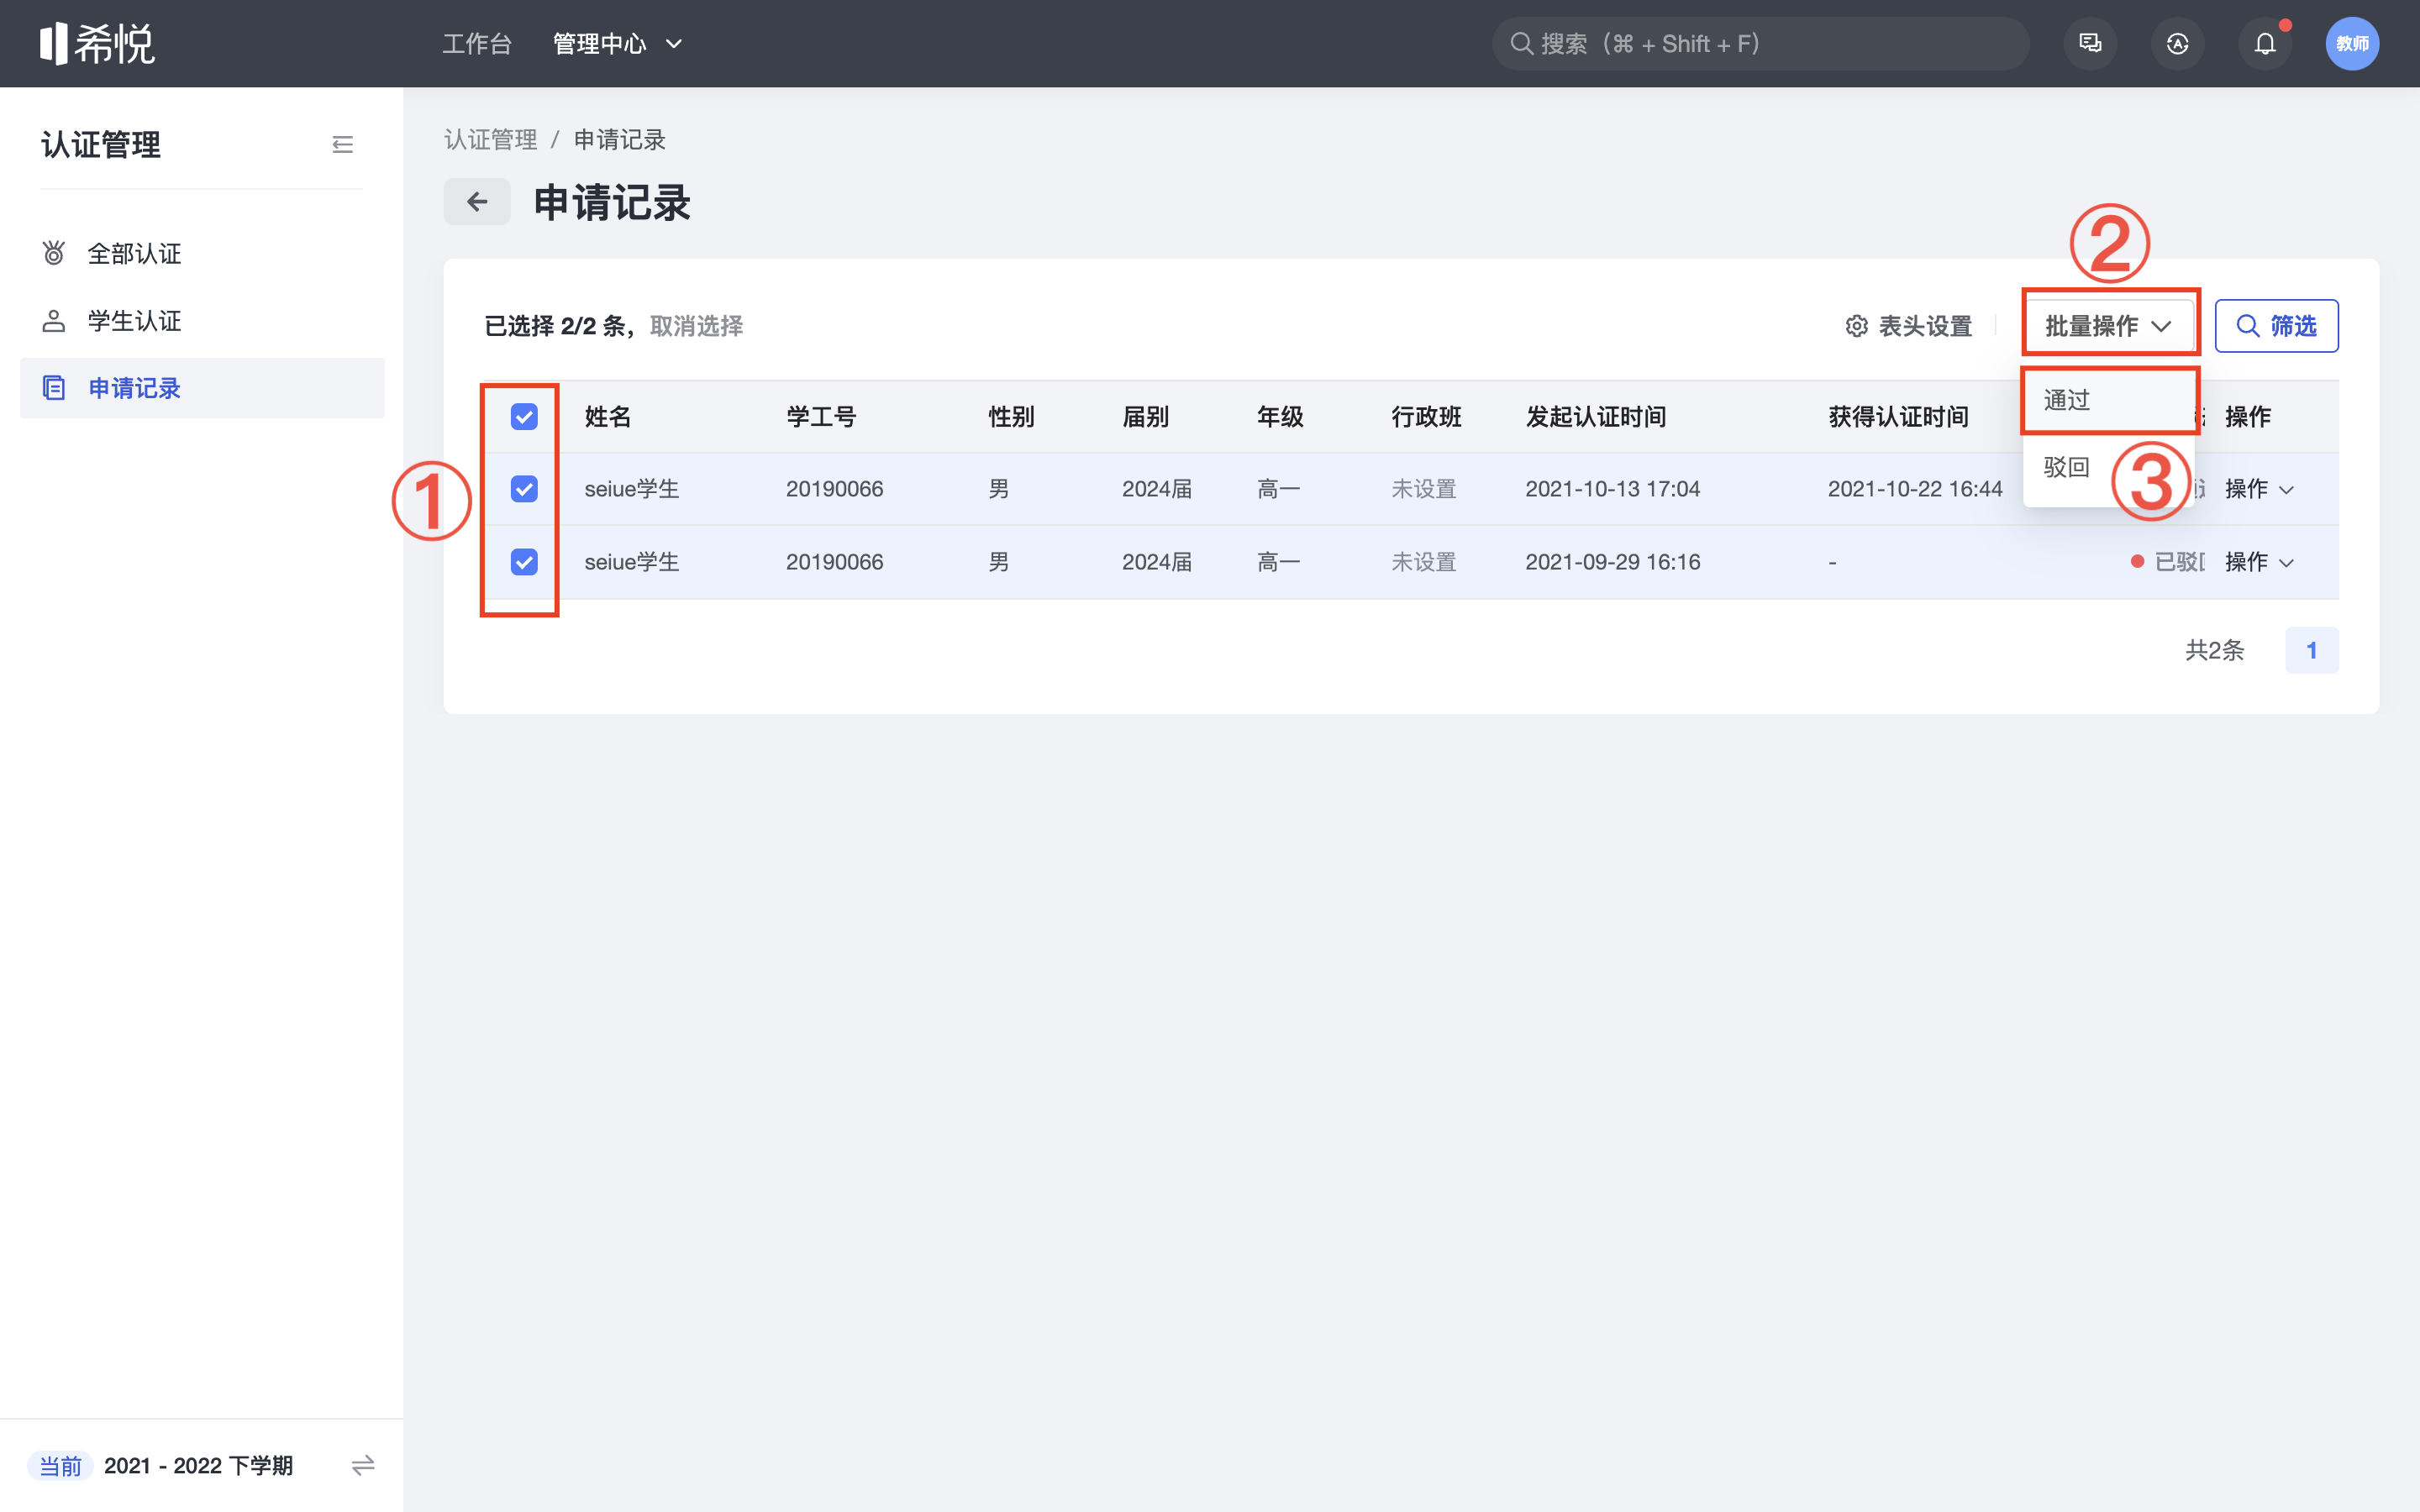This screenshot has width=2420, height=1512.
Task: Click the 发起认证时间 column header
Action: click(x=1596, y=417)
